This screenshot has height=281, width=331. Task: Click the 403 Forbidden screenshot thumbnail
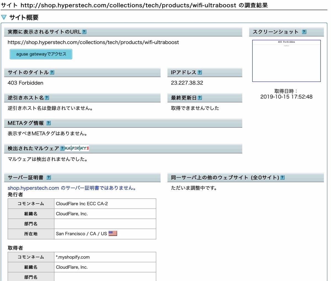(x=286, y=61)
